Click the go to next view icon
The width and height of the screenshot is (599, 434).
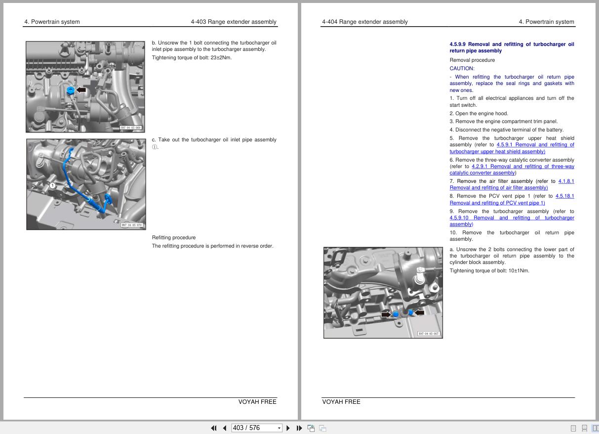coord(322,428)
